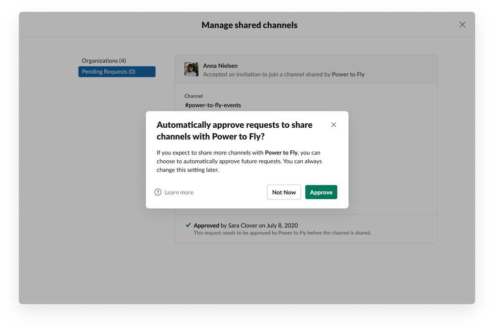Viewport: 494px width, 330px height.
Task: Select the Pending Requests (0) tab
Action: coord(117,72)
